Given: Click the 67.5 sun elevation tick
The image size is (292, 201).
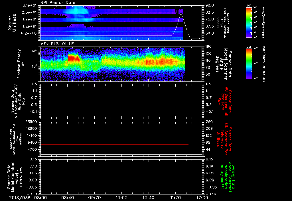Looking at the screenshot, I should (210, 26).
